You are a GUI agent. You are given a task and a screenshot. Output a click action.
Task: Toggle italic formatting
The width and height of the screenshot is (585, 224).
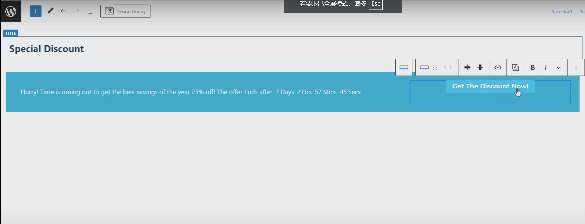[546, 67]
